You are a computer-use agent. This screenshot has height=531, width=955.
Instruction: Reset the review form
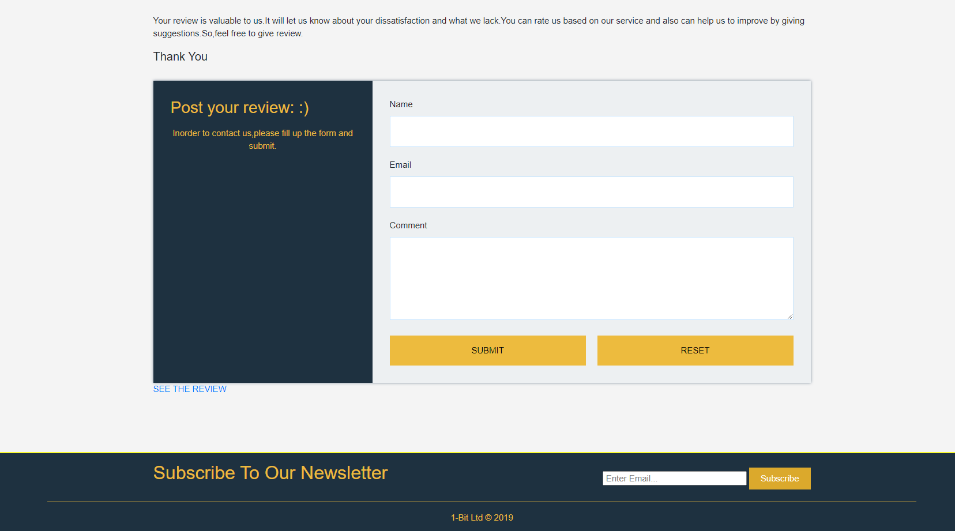(x=695, y=351)
